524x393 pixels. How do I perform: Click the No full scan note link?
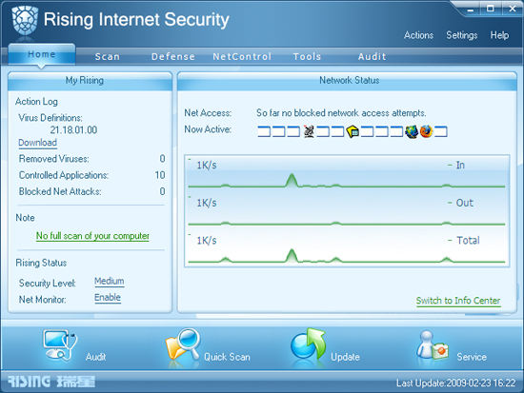coord(92,236)
